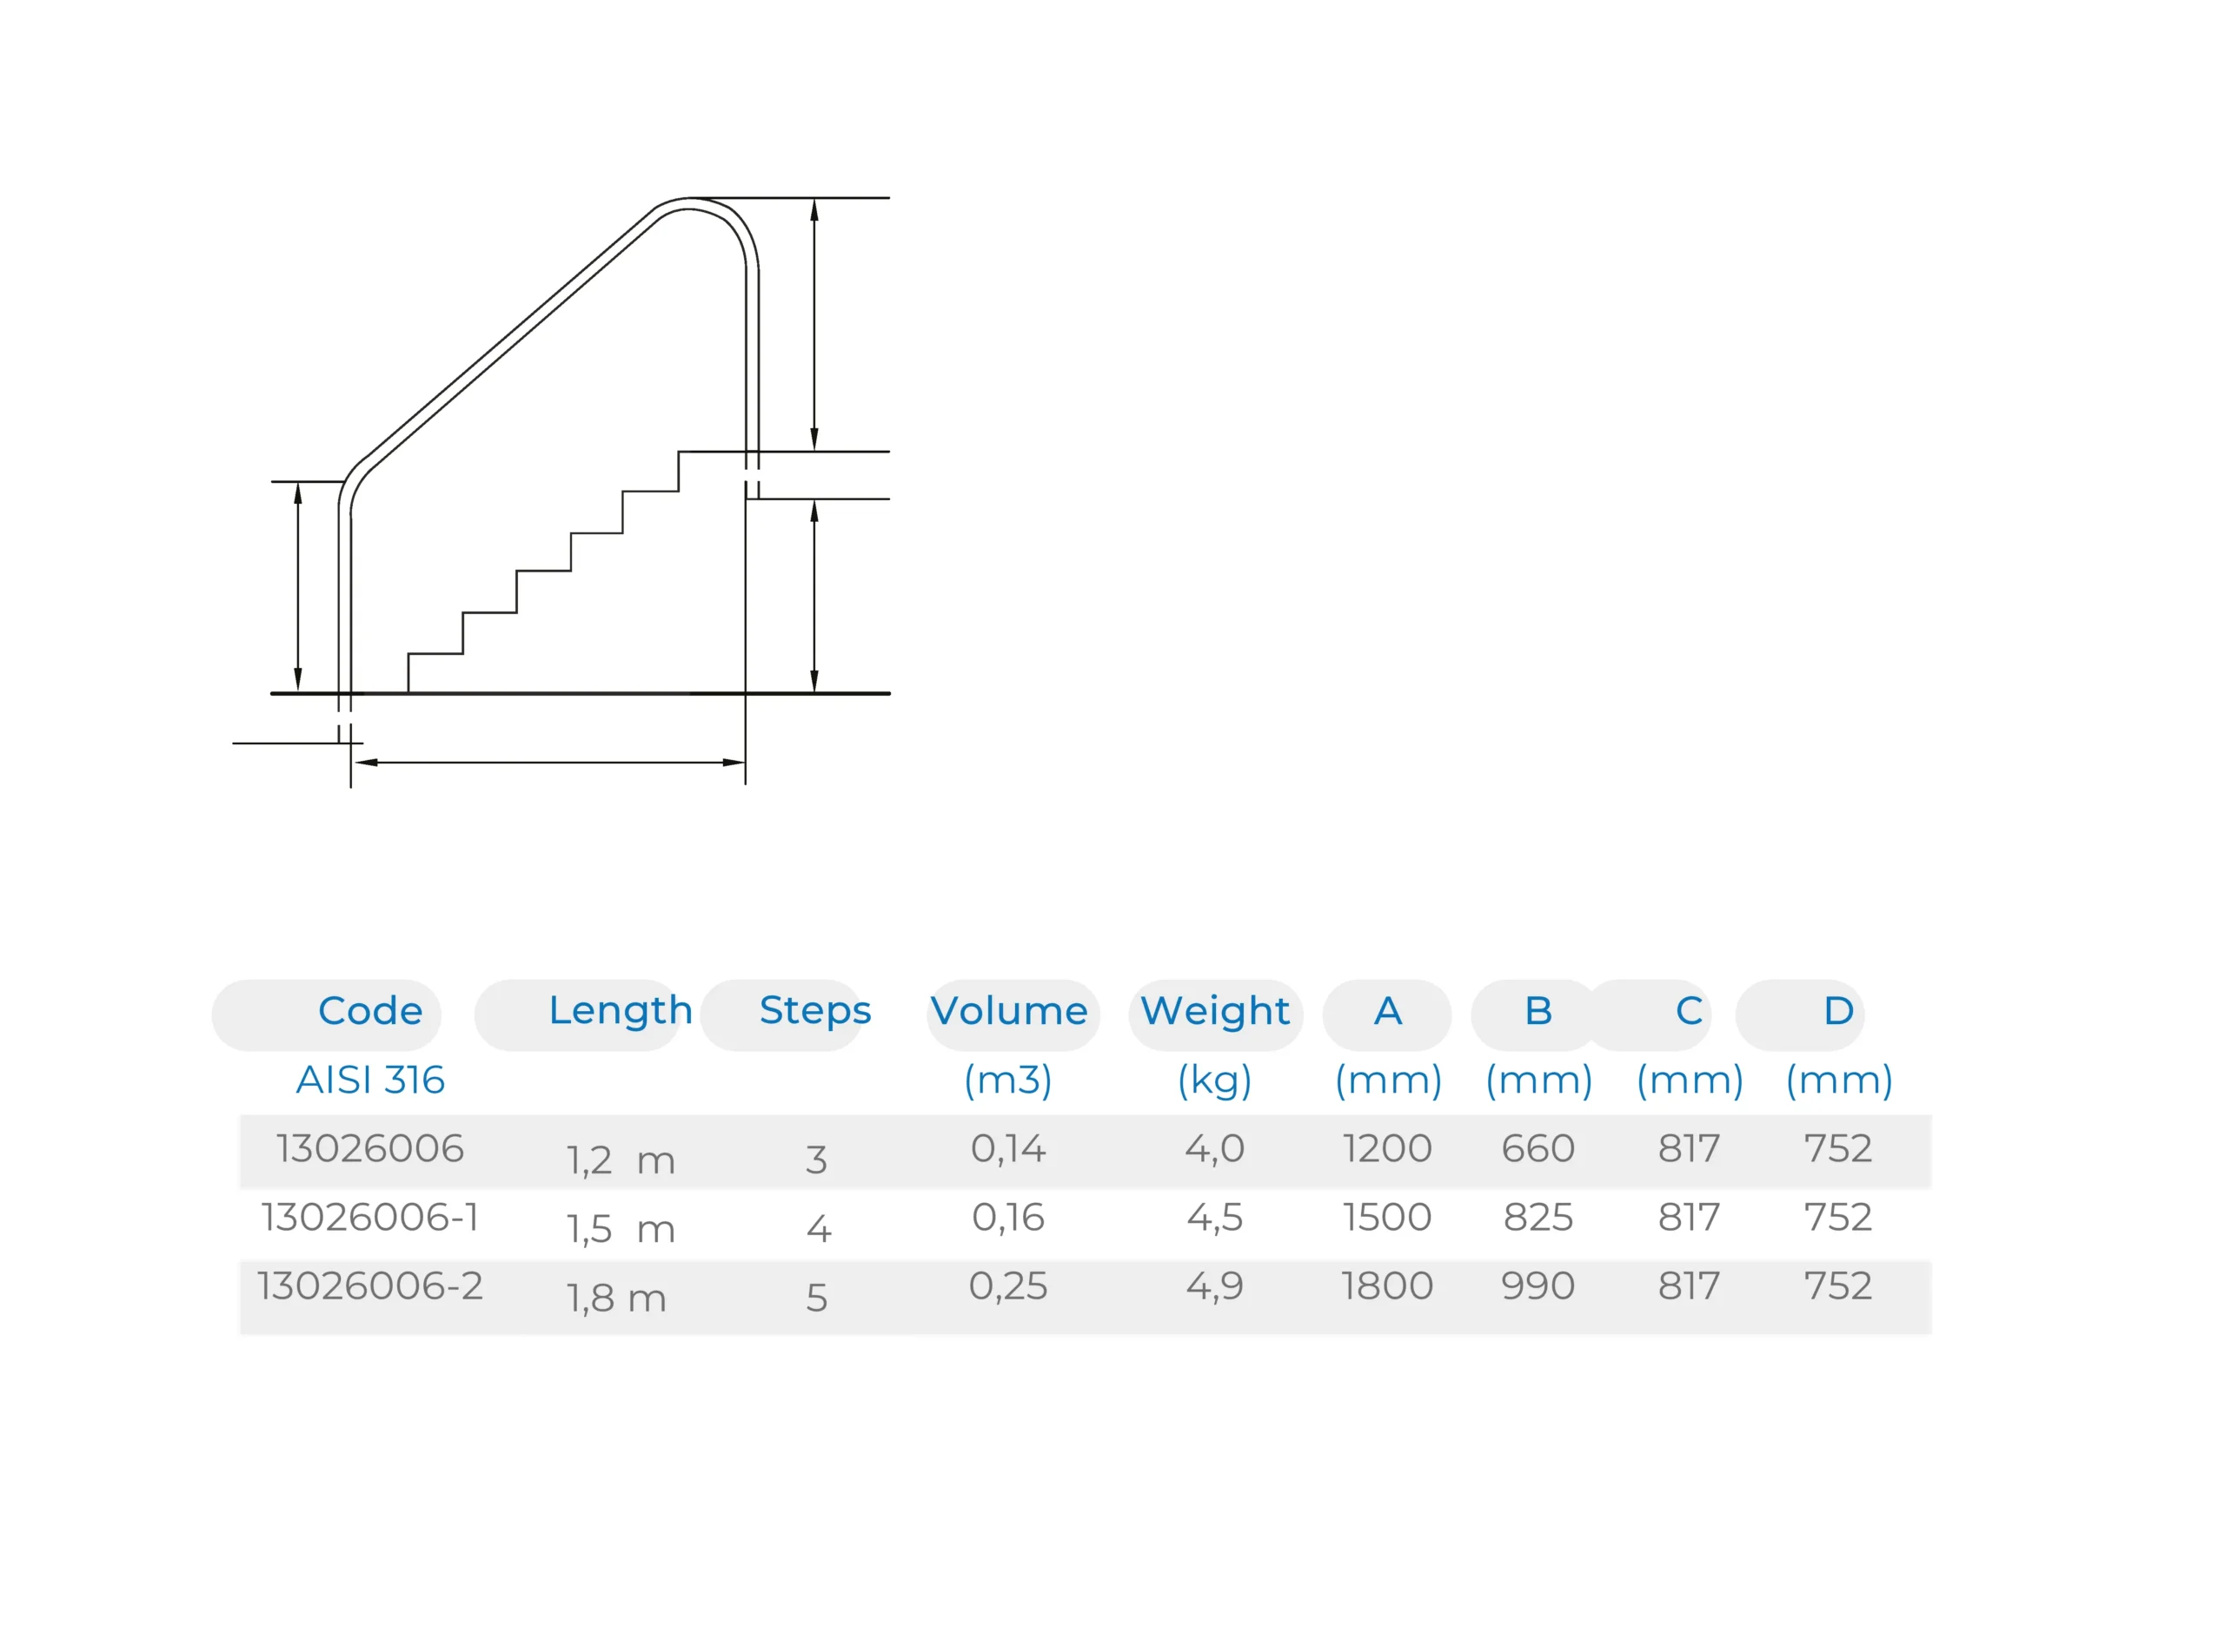Viewport: 2225px width, 1652px height.
Task: Select the D dimension header
Action: (1838, 1011)
